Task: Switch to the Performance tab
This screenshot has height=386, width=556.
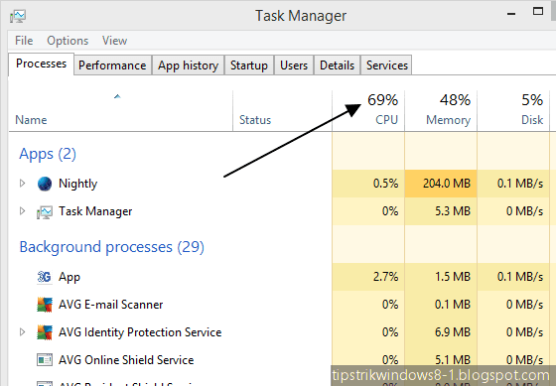Action: [112, 65]
